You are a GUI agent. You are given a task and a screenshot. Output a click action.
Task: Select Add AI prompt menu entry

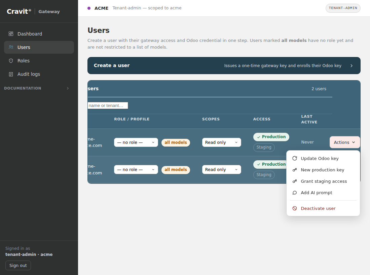[x=323, y=192]
